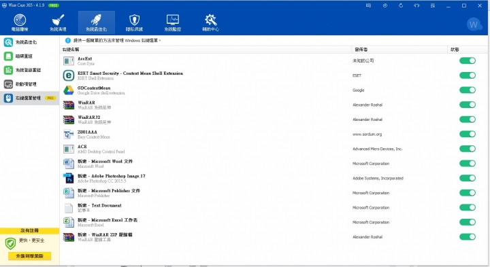Open 啟動項管理 startup manager sidebar item

tap(29, 84)
